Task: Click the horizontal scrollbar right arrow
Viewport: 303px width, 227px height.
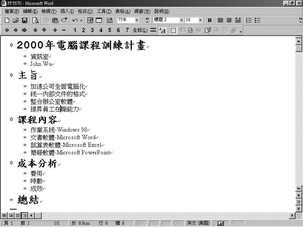Action: (x=292, y=215)
